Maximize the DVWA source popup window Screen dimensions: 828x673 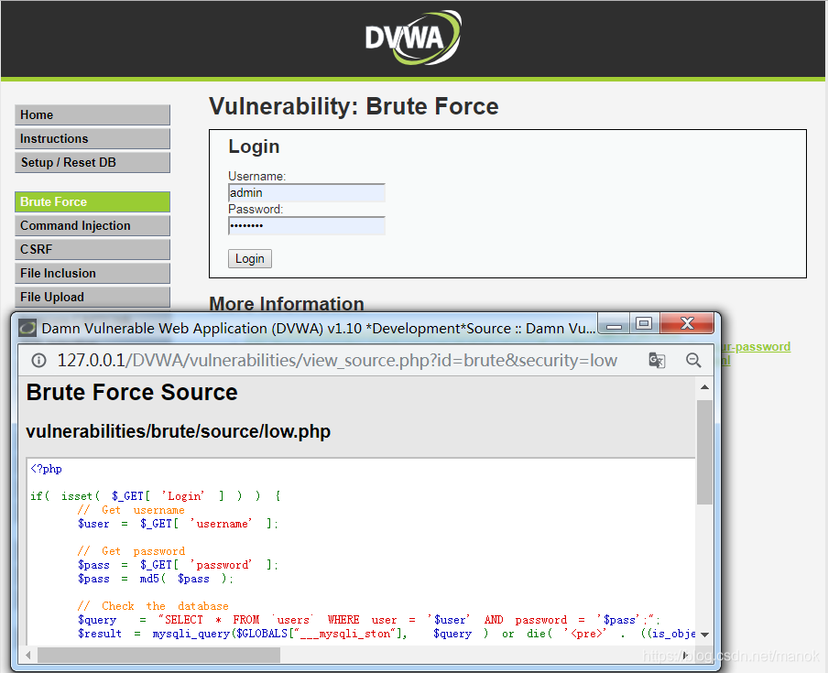[644, 323]
